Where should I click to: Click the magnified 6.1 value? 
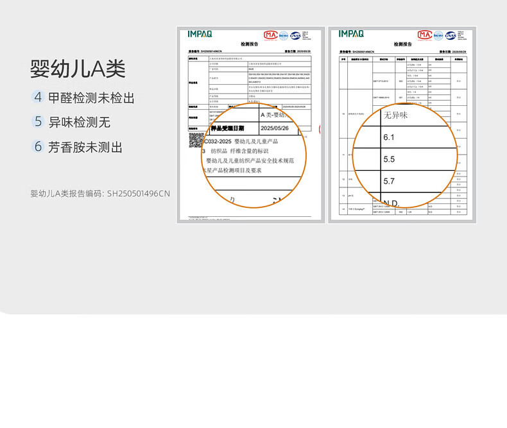[x=389, y=137]
